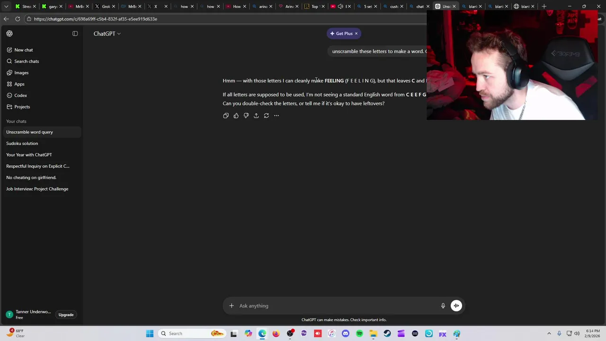Image resolution: width=606 pixels, height=341 pixels.
Task: Copy the response with the copy icon
Action: click(226, 116)
